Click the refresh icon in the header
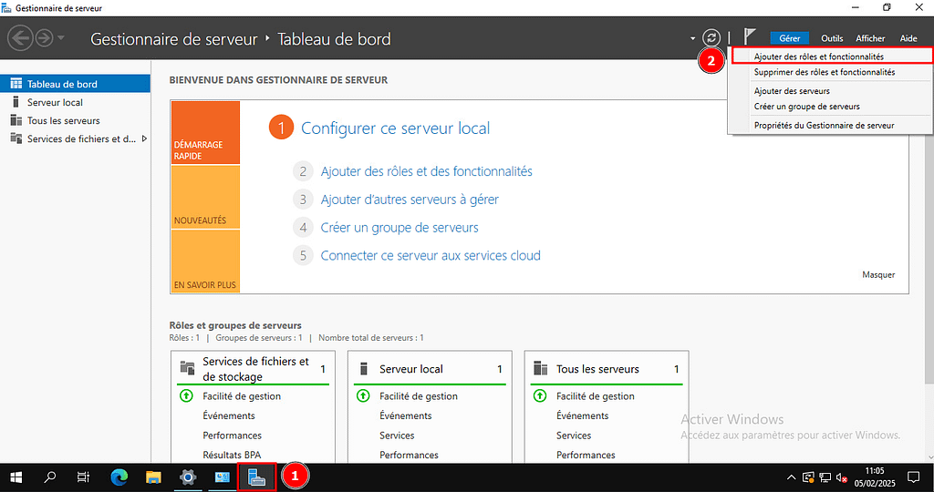 click(711, 38)
